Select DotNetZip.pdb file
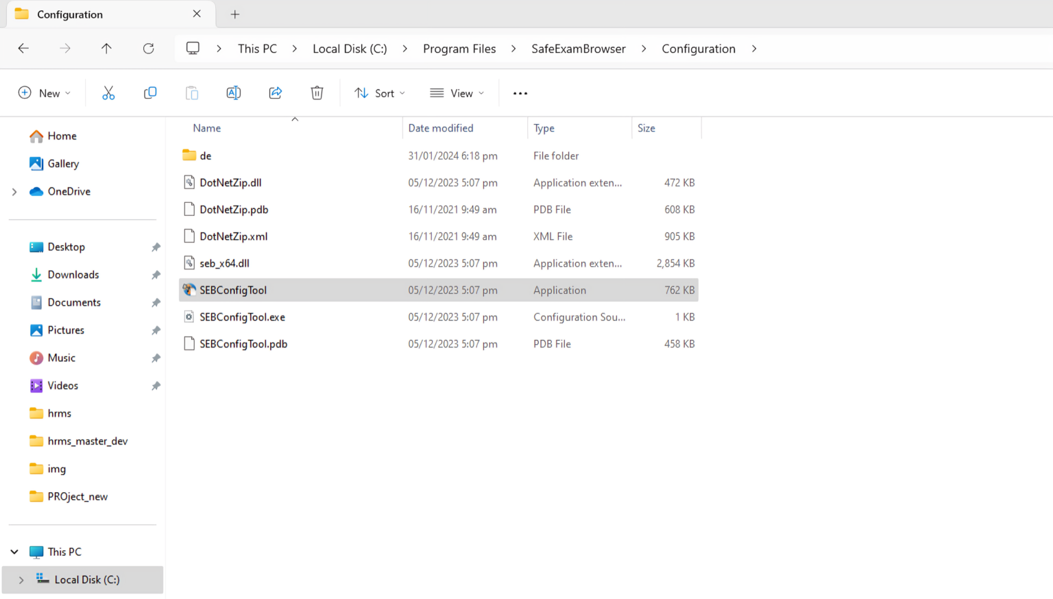The height and width of the screenshot is (599, 1053). click(439, 209)
